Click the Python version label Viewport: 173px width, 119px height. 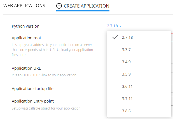click(25, 26)
